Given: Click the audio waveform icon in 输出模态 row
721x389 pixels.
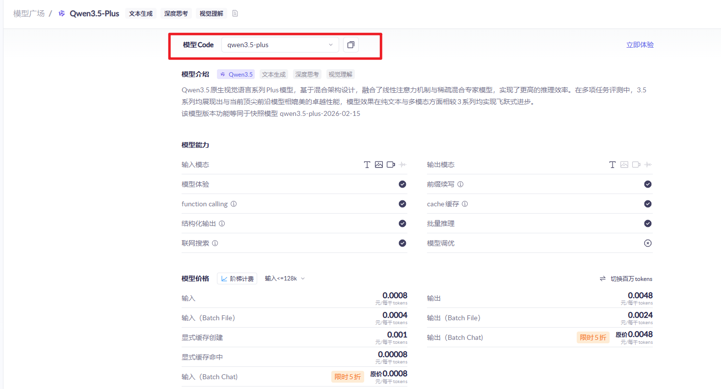Looking at the screenshot, I should point(648,165).
